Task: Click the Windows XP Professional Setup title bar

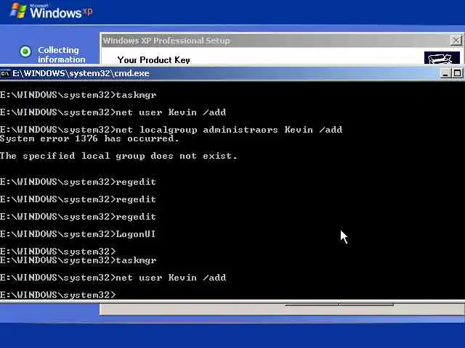Action: pyautogui.click(x=282, y=41)
